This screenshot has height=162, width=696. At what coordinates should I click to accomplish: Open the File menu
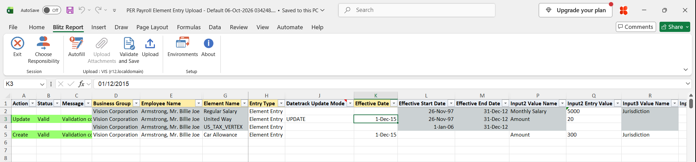coord(13,27)
